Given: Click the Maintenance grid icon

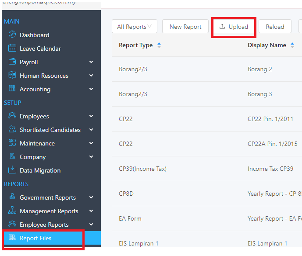Looking at the screenshot, I should (12, 142).
